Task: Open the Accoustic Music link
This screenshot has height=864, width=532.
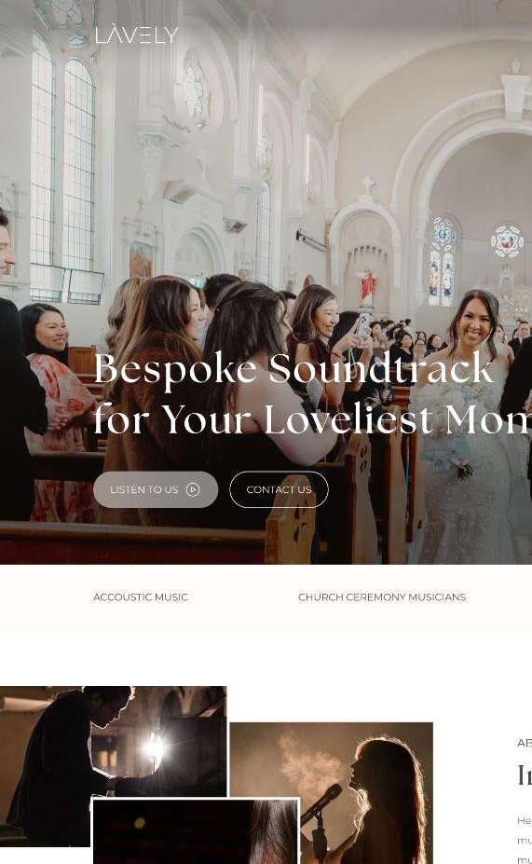Action: point(141,597)
